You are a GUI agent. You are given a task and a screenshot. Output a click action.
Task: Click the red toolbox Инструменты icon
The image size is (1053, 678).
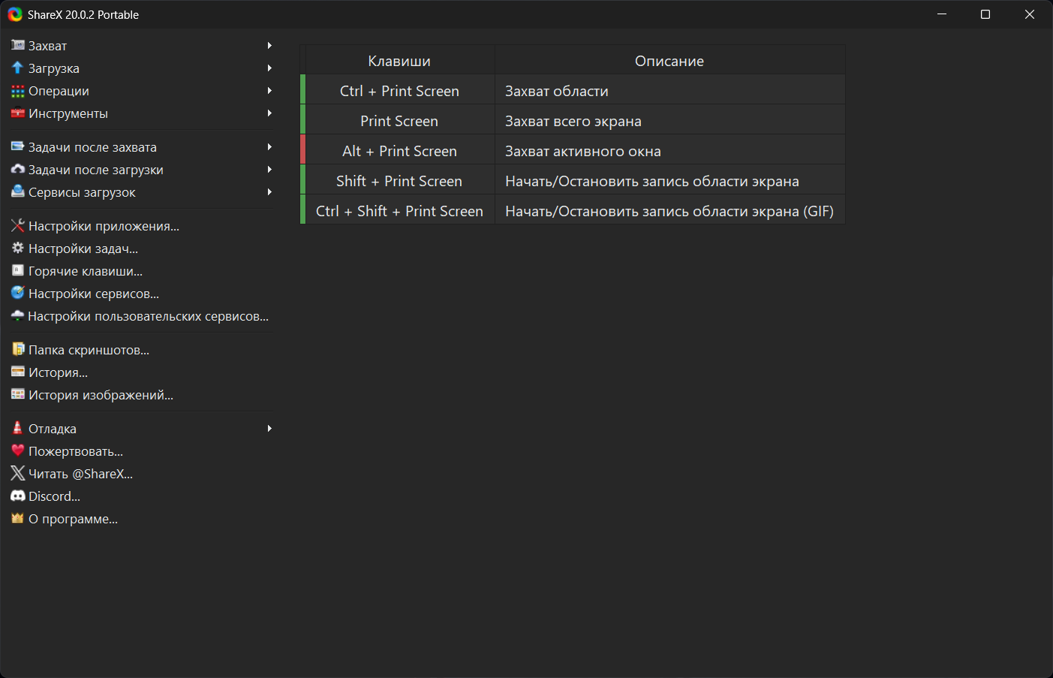[18, 113]
